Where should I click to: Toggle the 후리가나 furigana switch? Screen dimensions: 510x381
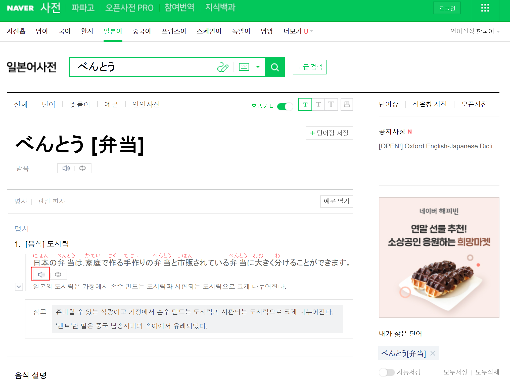pos(285,106)
